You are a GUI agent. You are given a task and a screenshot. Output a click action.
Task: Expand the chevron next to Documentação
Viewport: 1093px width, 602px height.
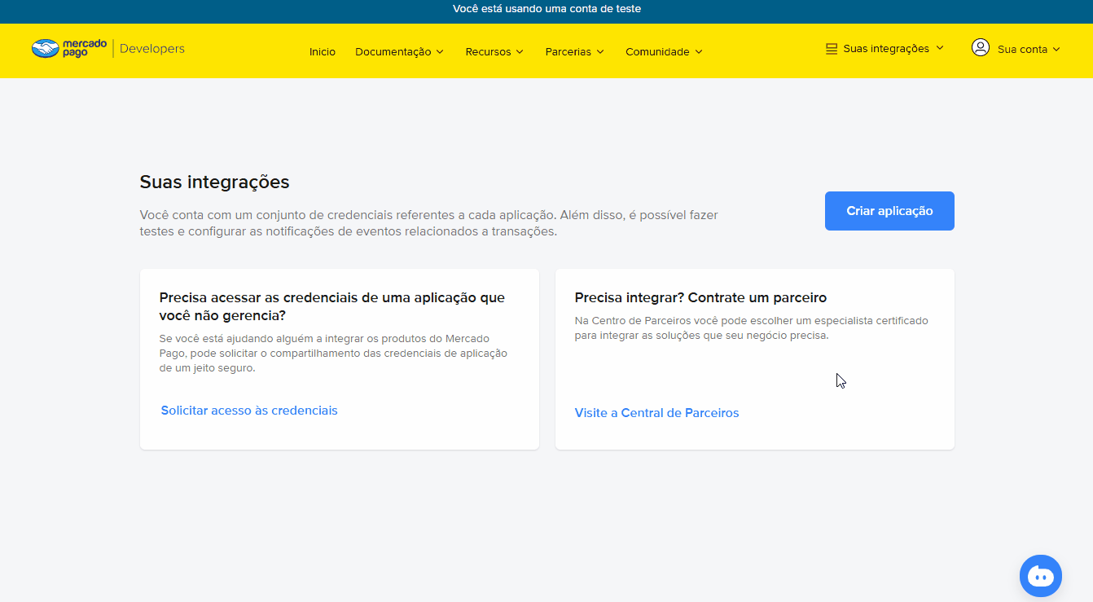point(440,51)
